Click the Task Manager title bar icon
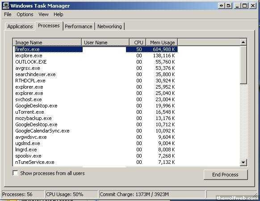Viewport: 260px width, 201px height. (x=6, y=6)
